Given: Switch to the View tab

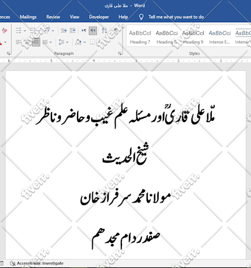Looking at the screenshot, I should pyautogui.click(x=75, y=17).
